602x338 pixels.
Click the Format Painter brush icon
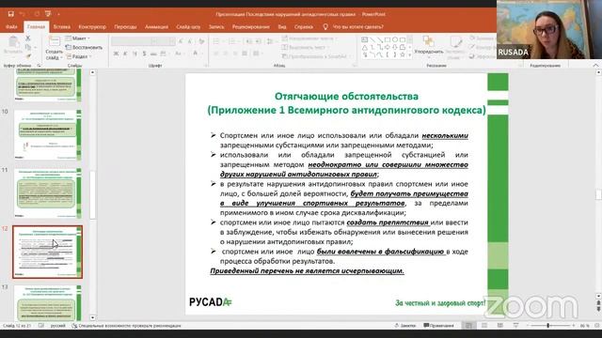point(28,56)
